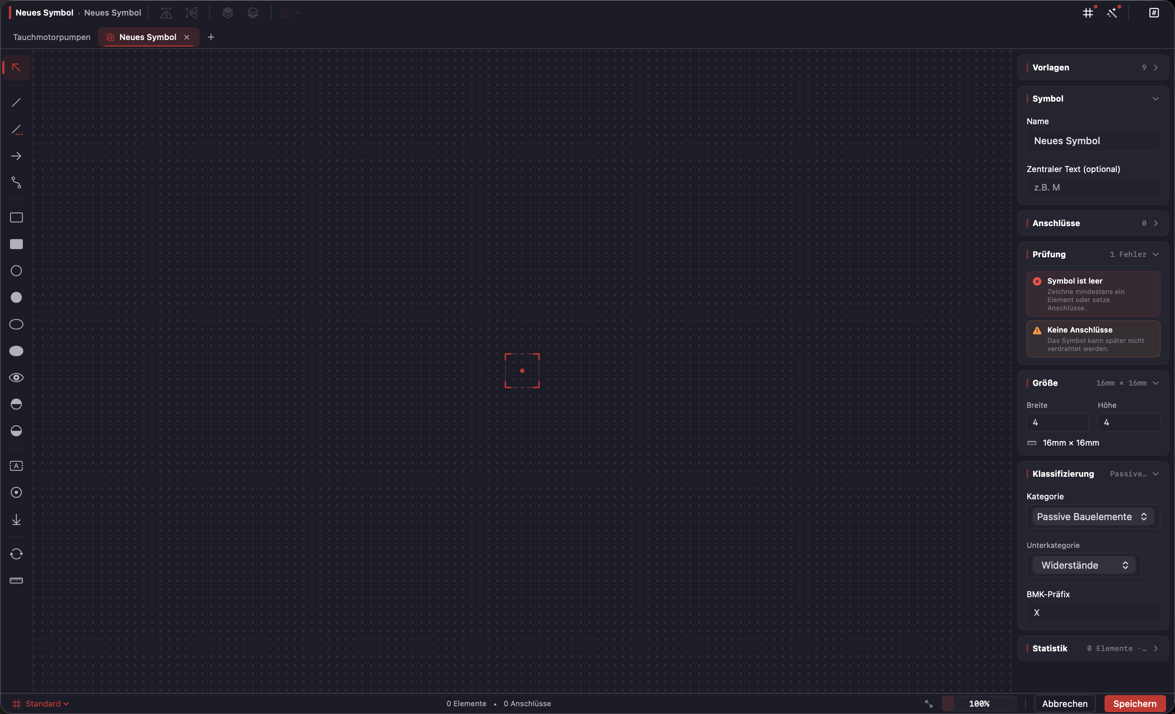Screen dimensions: 1175x714
Task: Collapse the Größe panel
Action: point(1093,383)
